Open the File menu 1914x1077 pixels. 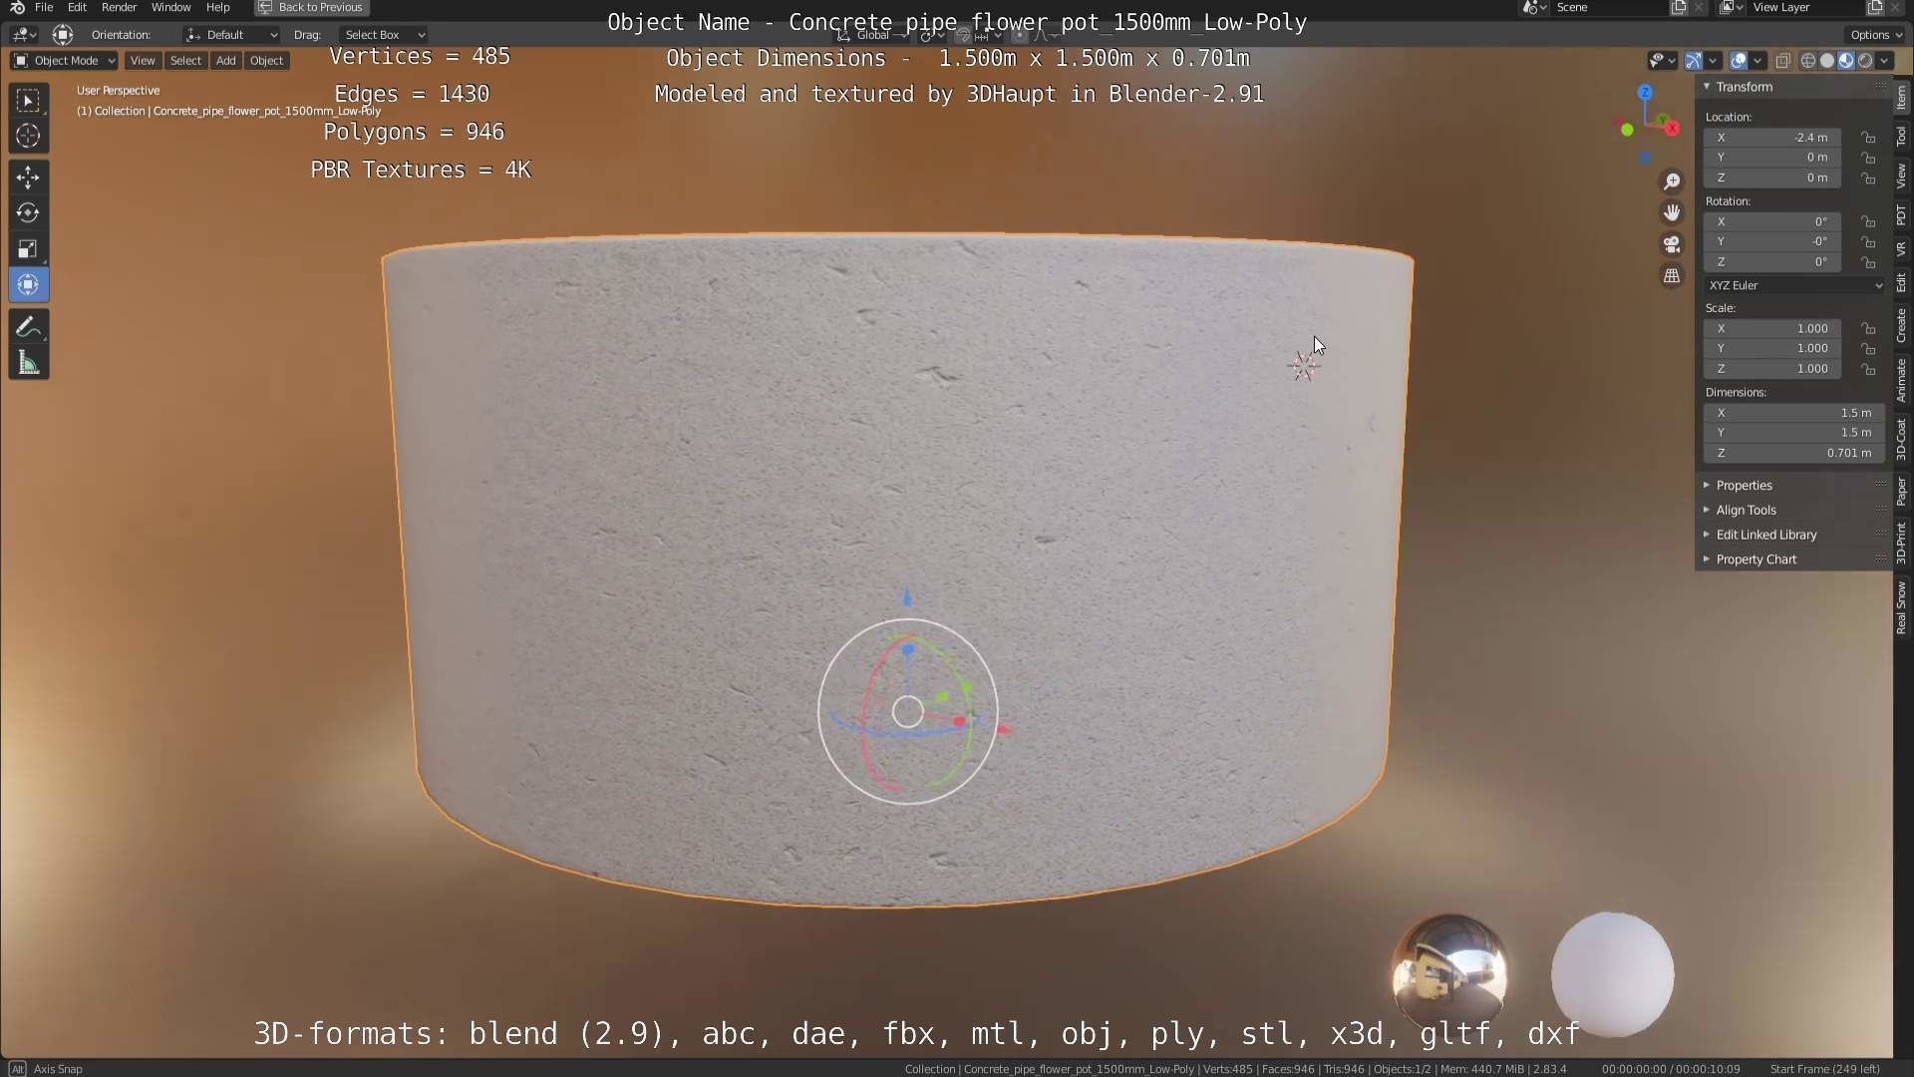(x=44, y=8)
